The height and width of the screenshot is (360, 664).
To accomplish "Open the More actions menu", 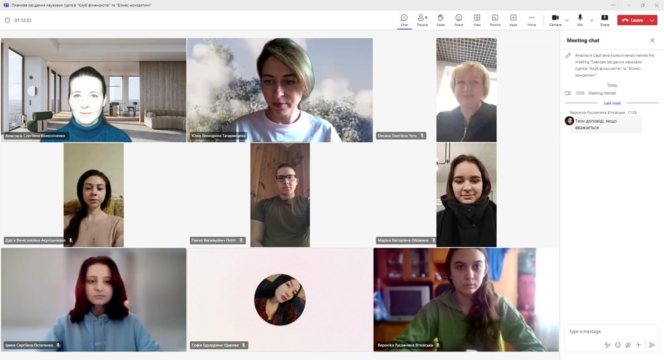I will point(532,20).
